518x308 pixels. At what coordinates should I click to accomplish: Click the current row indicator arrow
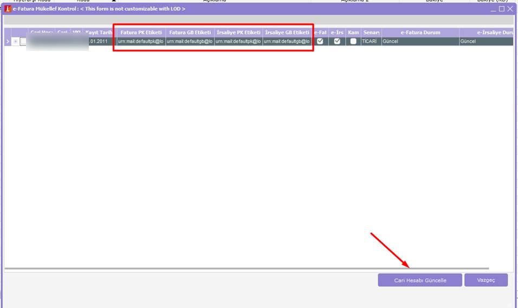(x=8, y=41)
